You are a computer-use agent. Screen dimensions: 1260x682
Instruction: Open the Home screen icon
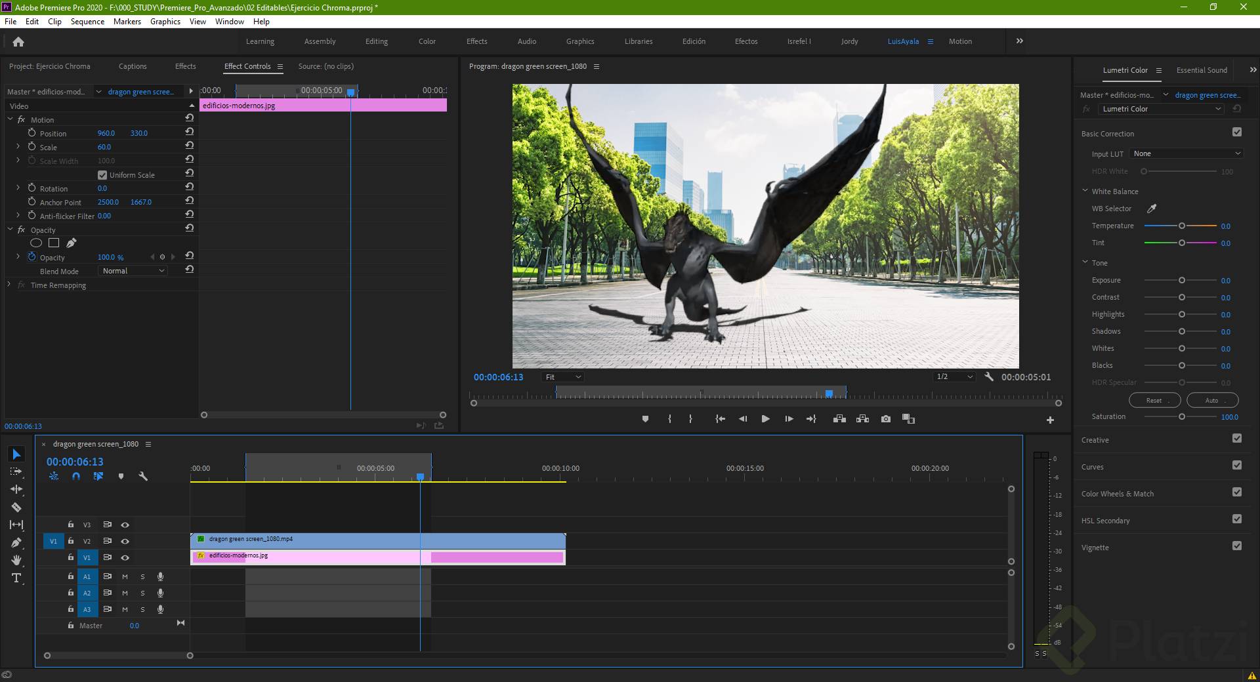point(18,41)
